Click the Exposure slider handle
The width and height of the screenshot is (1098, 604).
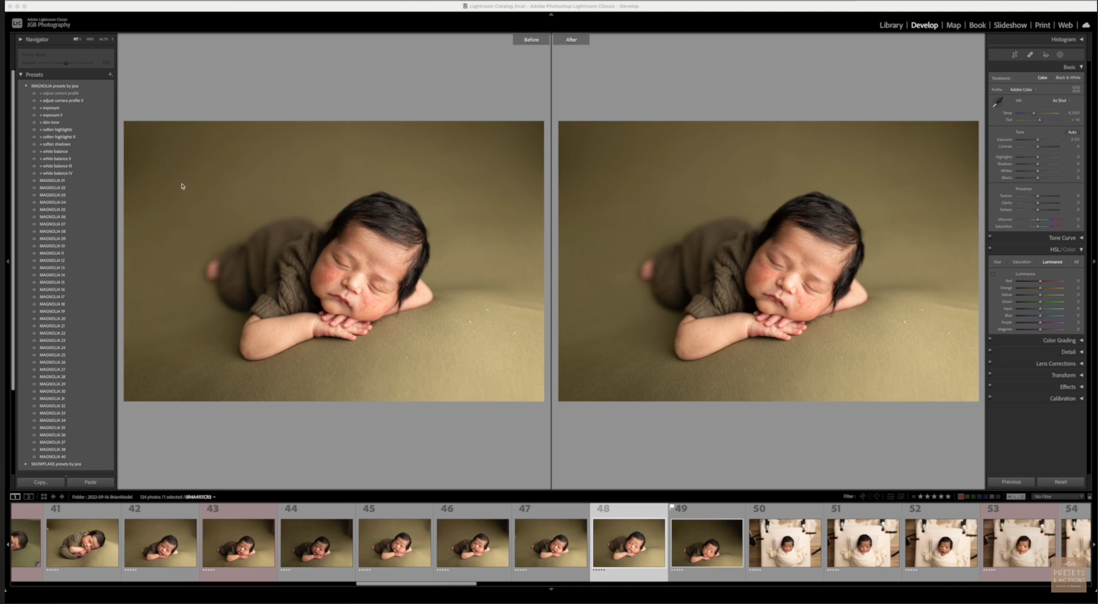1038,140
